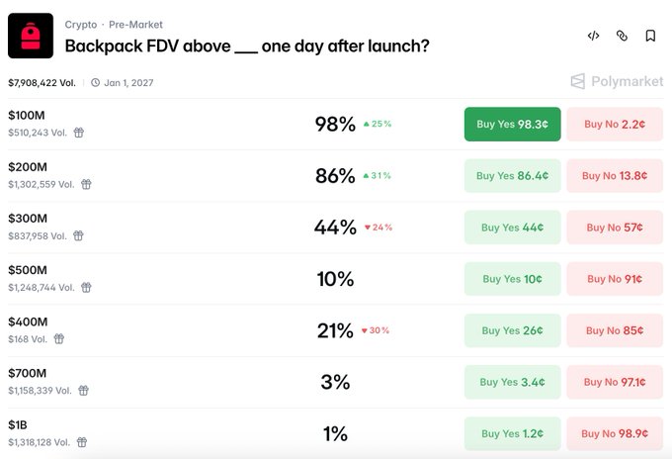
Task: Click gift rewards icon on $1B row
Action: point(82,442)
